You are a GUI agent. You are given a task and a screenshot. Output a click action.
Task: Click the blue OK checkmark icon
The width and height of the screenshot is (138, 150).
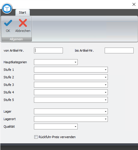coord(8,23)
